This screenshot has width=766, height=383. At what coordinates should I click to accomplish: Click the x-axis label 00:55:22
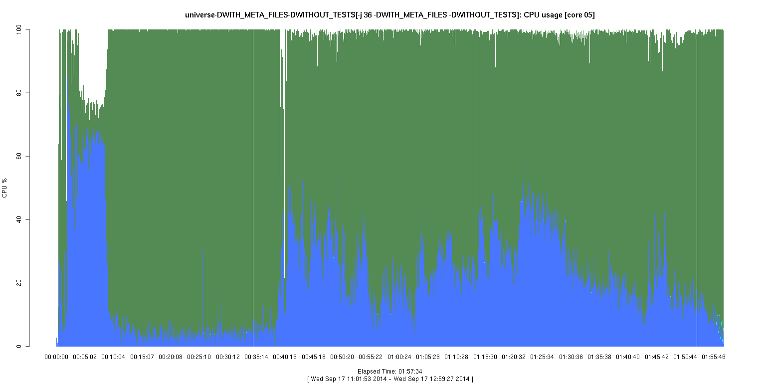[371, 357]
